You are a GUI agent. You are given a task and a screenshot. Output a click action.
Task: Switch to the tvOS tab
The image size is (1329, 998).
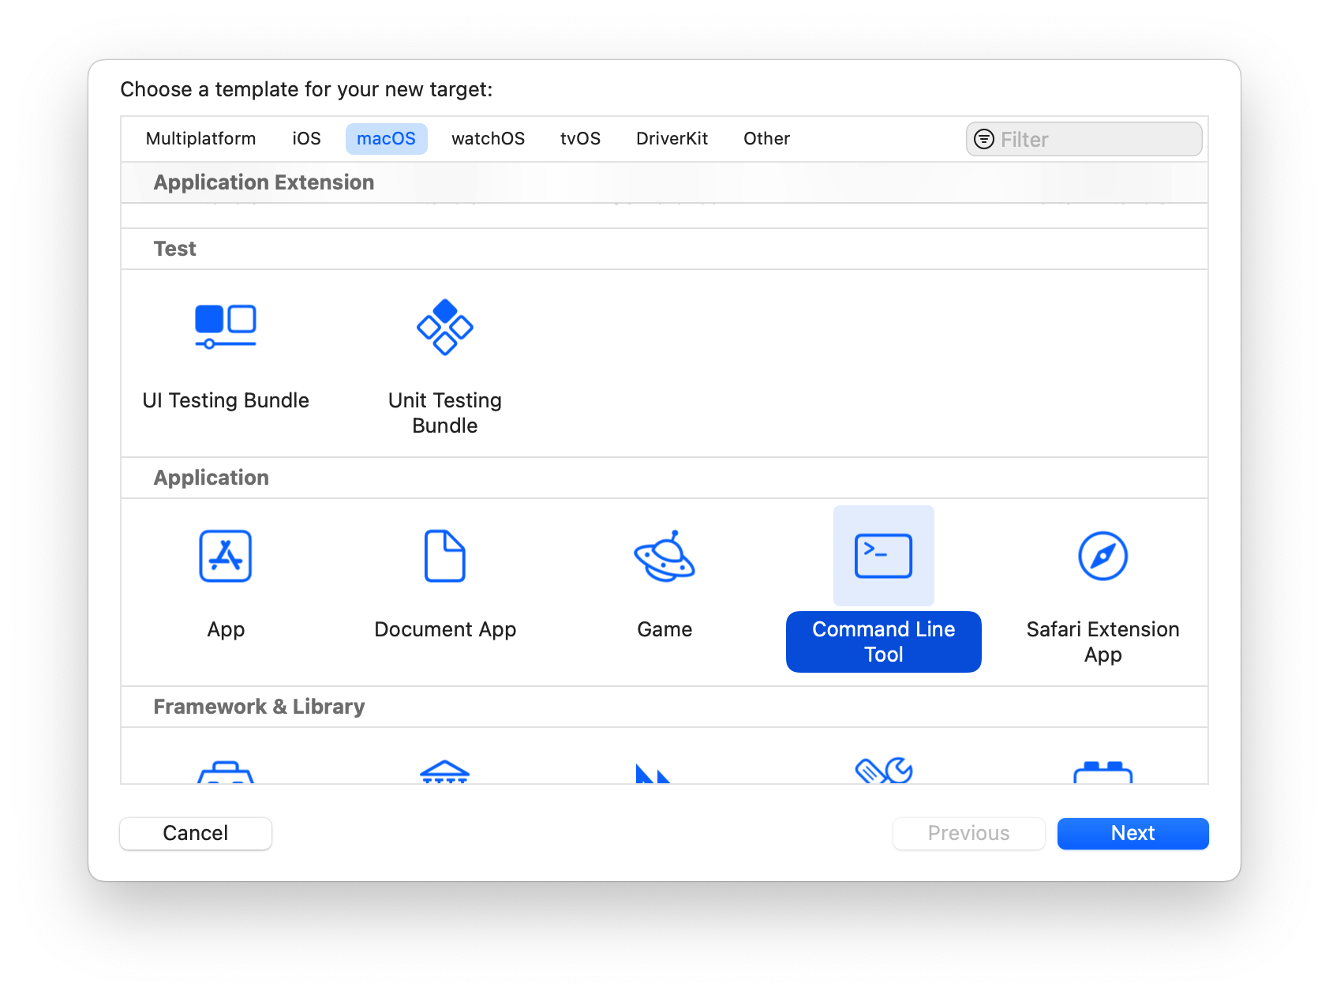[x=580, y=139]
